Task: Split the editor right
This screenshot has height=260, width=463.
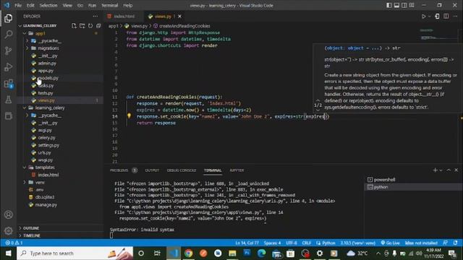Action: (446, 16)
